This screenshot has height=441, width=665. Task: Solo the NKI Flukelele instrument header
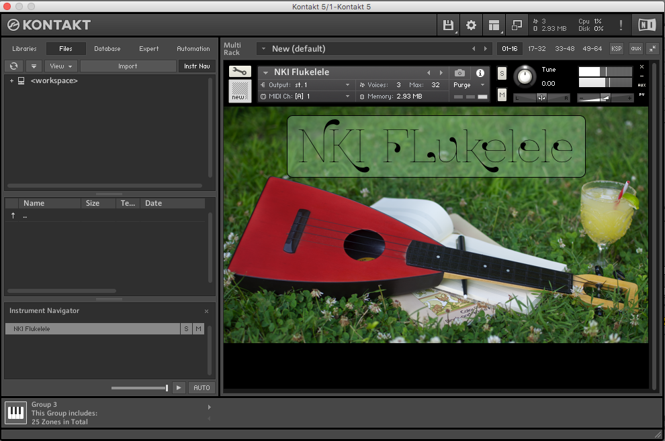[x=502, y=74]
